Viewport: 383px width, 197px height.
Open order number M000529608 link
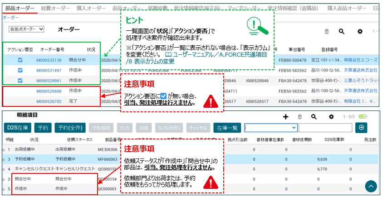[x=49, y=91]
